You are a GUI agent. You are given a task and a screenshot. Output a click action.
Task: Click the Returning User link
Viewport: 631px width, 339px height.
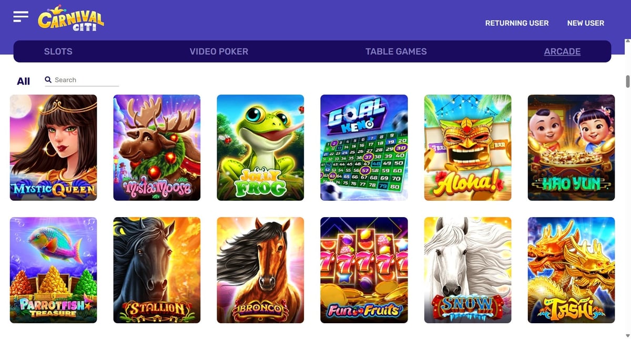click(x=517, y=23)
